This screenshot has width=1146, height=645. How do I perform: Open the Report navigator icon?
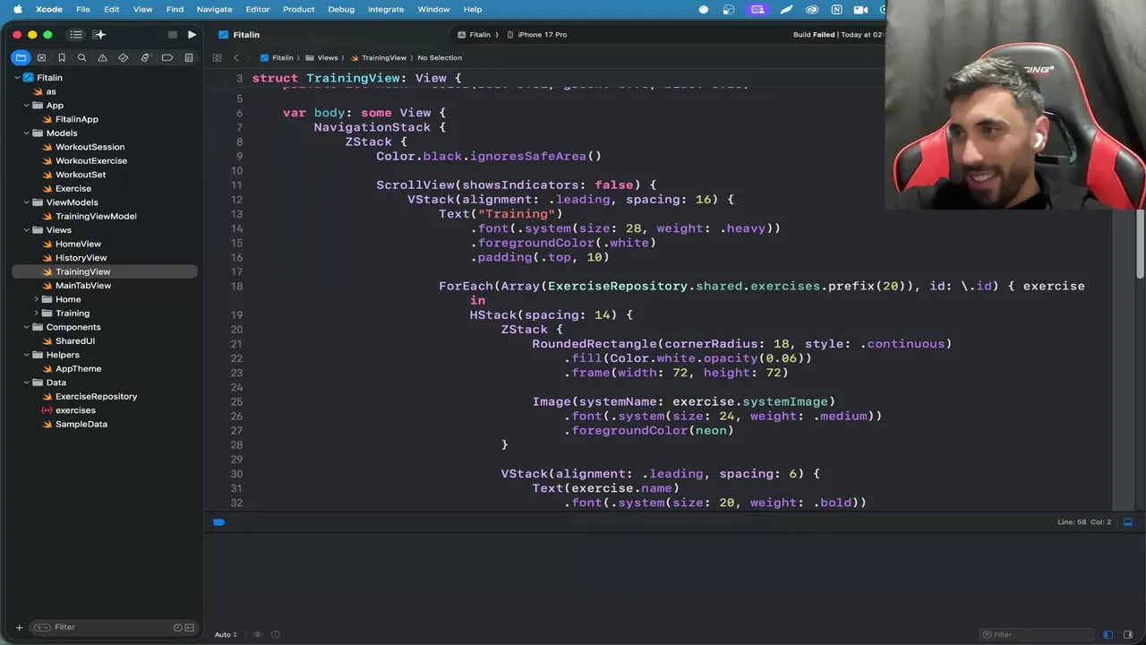[188, 57]
